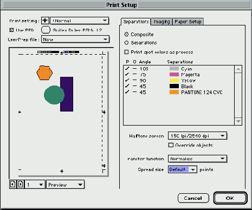
Task: Select the Composite radio button
Action: 126,34
